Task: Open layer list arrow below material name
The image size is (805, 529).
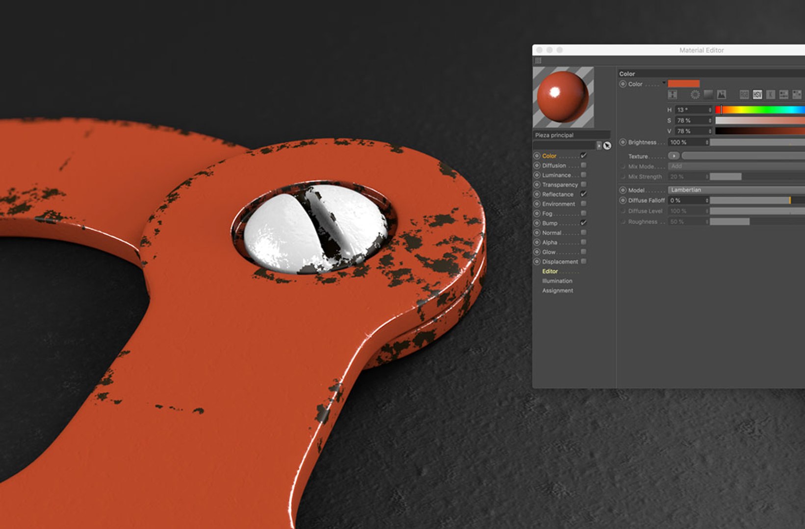Action: [599, 145]
